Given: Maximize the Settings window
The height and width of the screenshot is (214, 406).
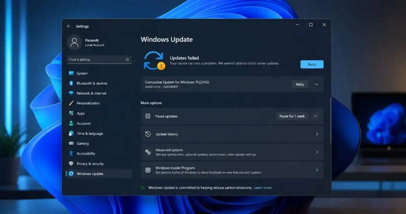Looking at the screenshot, I should click(x=311, y=25).
